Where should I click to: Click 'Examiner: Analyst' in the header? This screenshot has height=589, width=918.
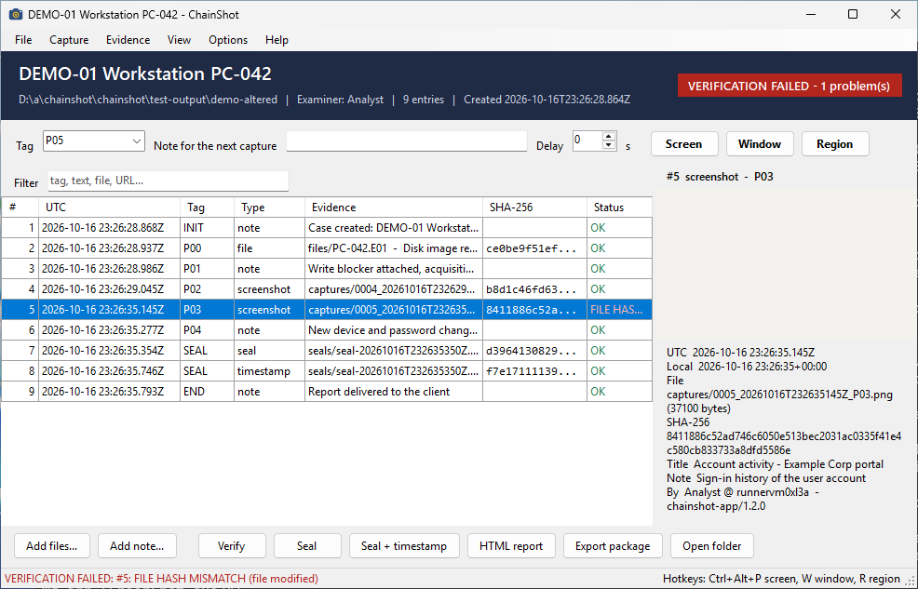pyautogui.click(x=340, y=100)
